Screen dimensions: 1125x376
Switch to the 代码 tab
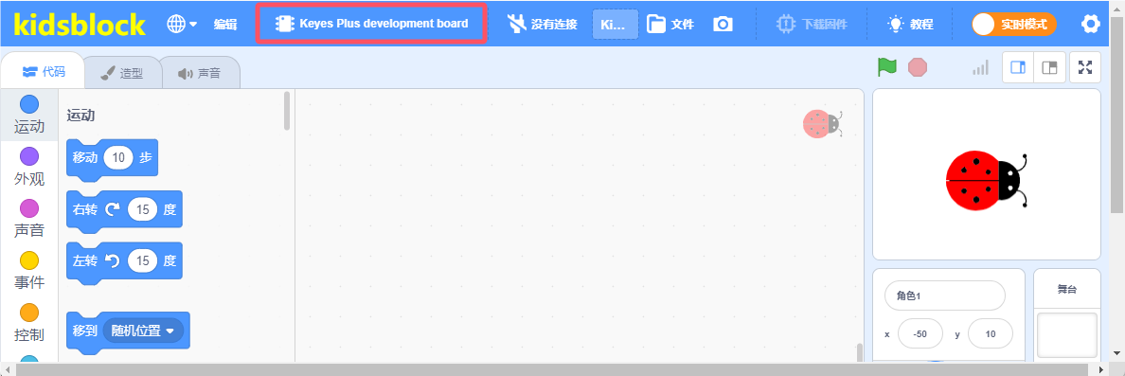(x=43, y=72)
